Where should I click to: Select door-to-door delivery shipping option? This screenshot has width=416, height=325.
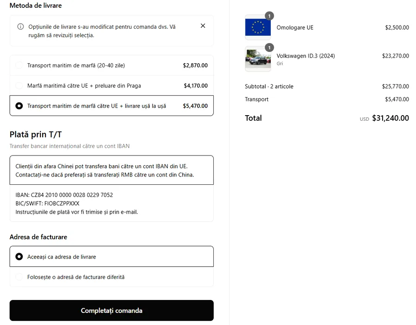coord(19,106)
